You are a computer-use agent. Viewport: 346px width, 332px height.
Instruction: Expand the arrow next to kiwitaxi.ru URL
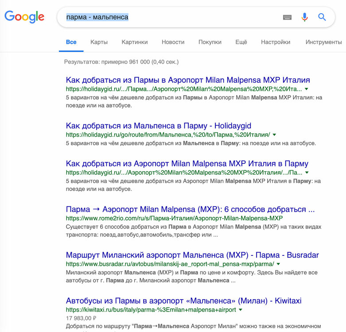[241, 310]
